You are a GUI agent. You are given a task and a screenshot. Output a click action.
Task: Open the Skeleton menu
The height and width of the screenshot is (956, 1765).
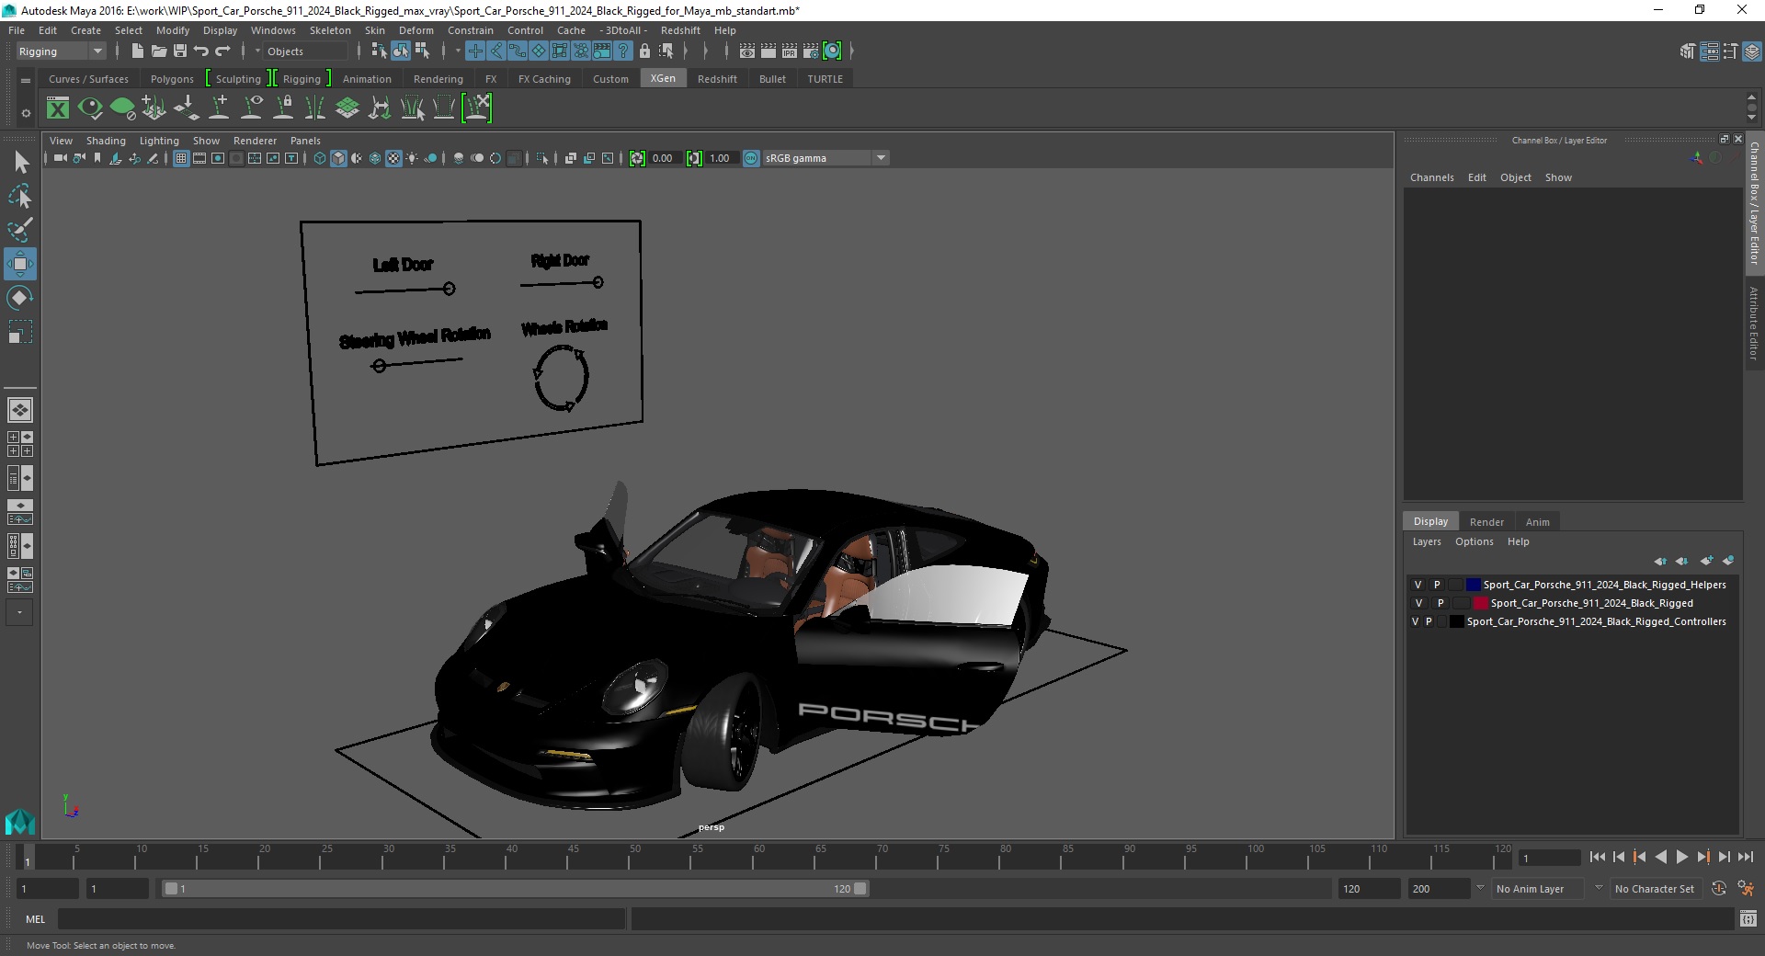(x=330, y=30)
